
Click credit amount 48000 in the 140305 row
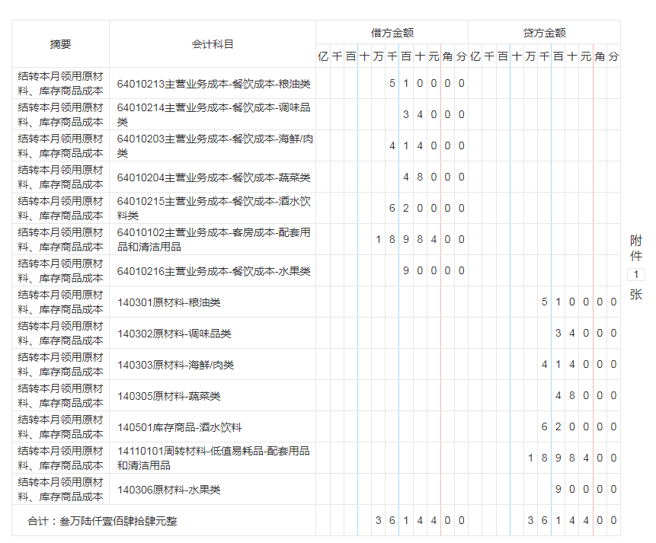point(586,395)
